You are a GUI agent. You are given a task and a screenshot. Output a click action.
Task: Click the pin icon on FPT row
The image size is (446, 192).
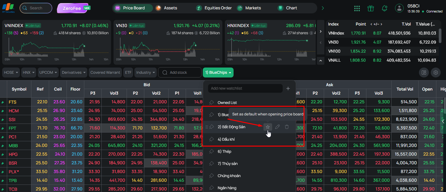tap(3, 128)
